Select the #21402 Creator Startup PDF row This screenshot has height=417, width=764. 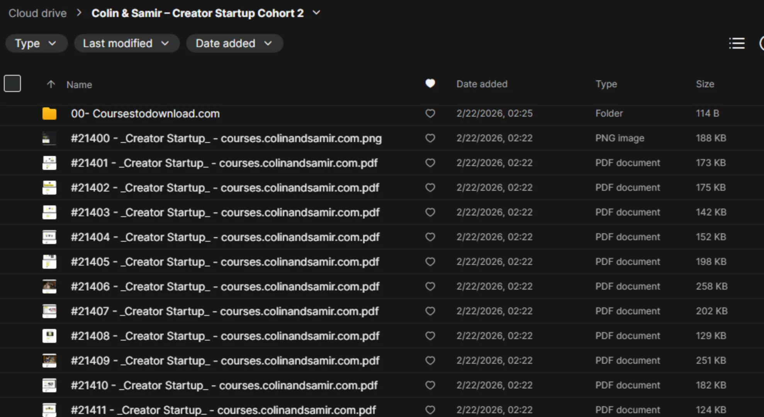224,188
